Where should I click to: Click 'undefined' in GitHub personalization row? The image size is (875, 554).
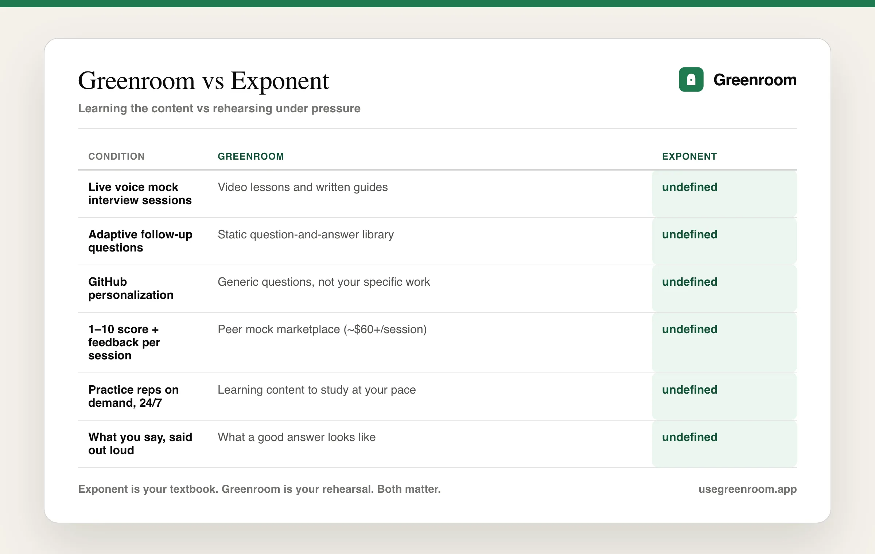pyautogui.click(x=690, y=282)
